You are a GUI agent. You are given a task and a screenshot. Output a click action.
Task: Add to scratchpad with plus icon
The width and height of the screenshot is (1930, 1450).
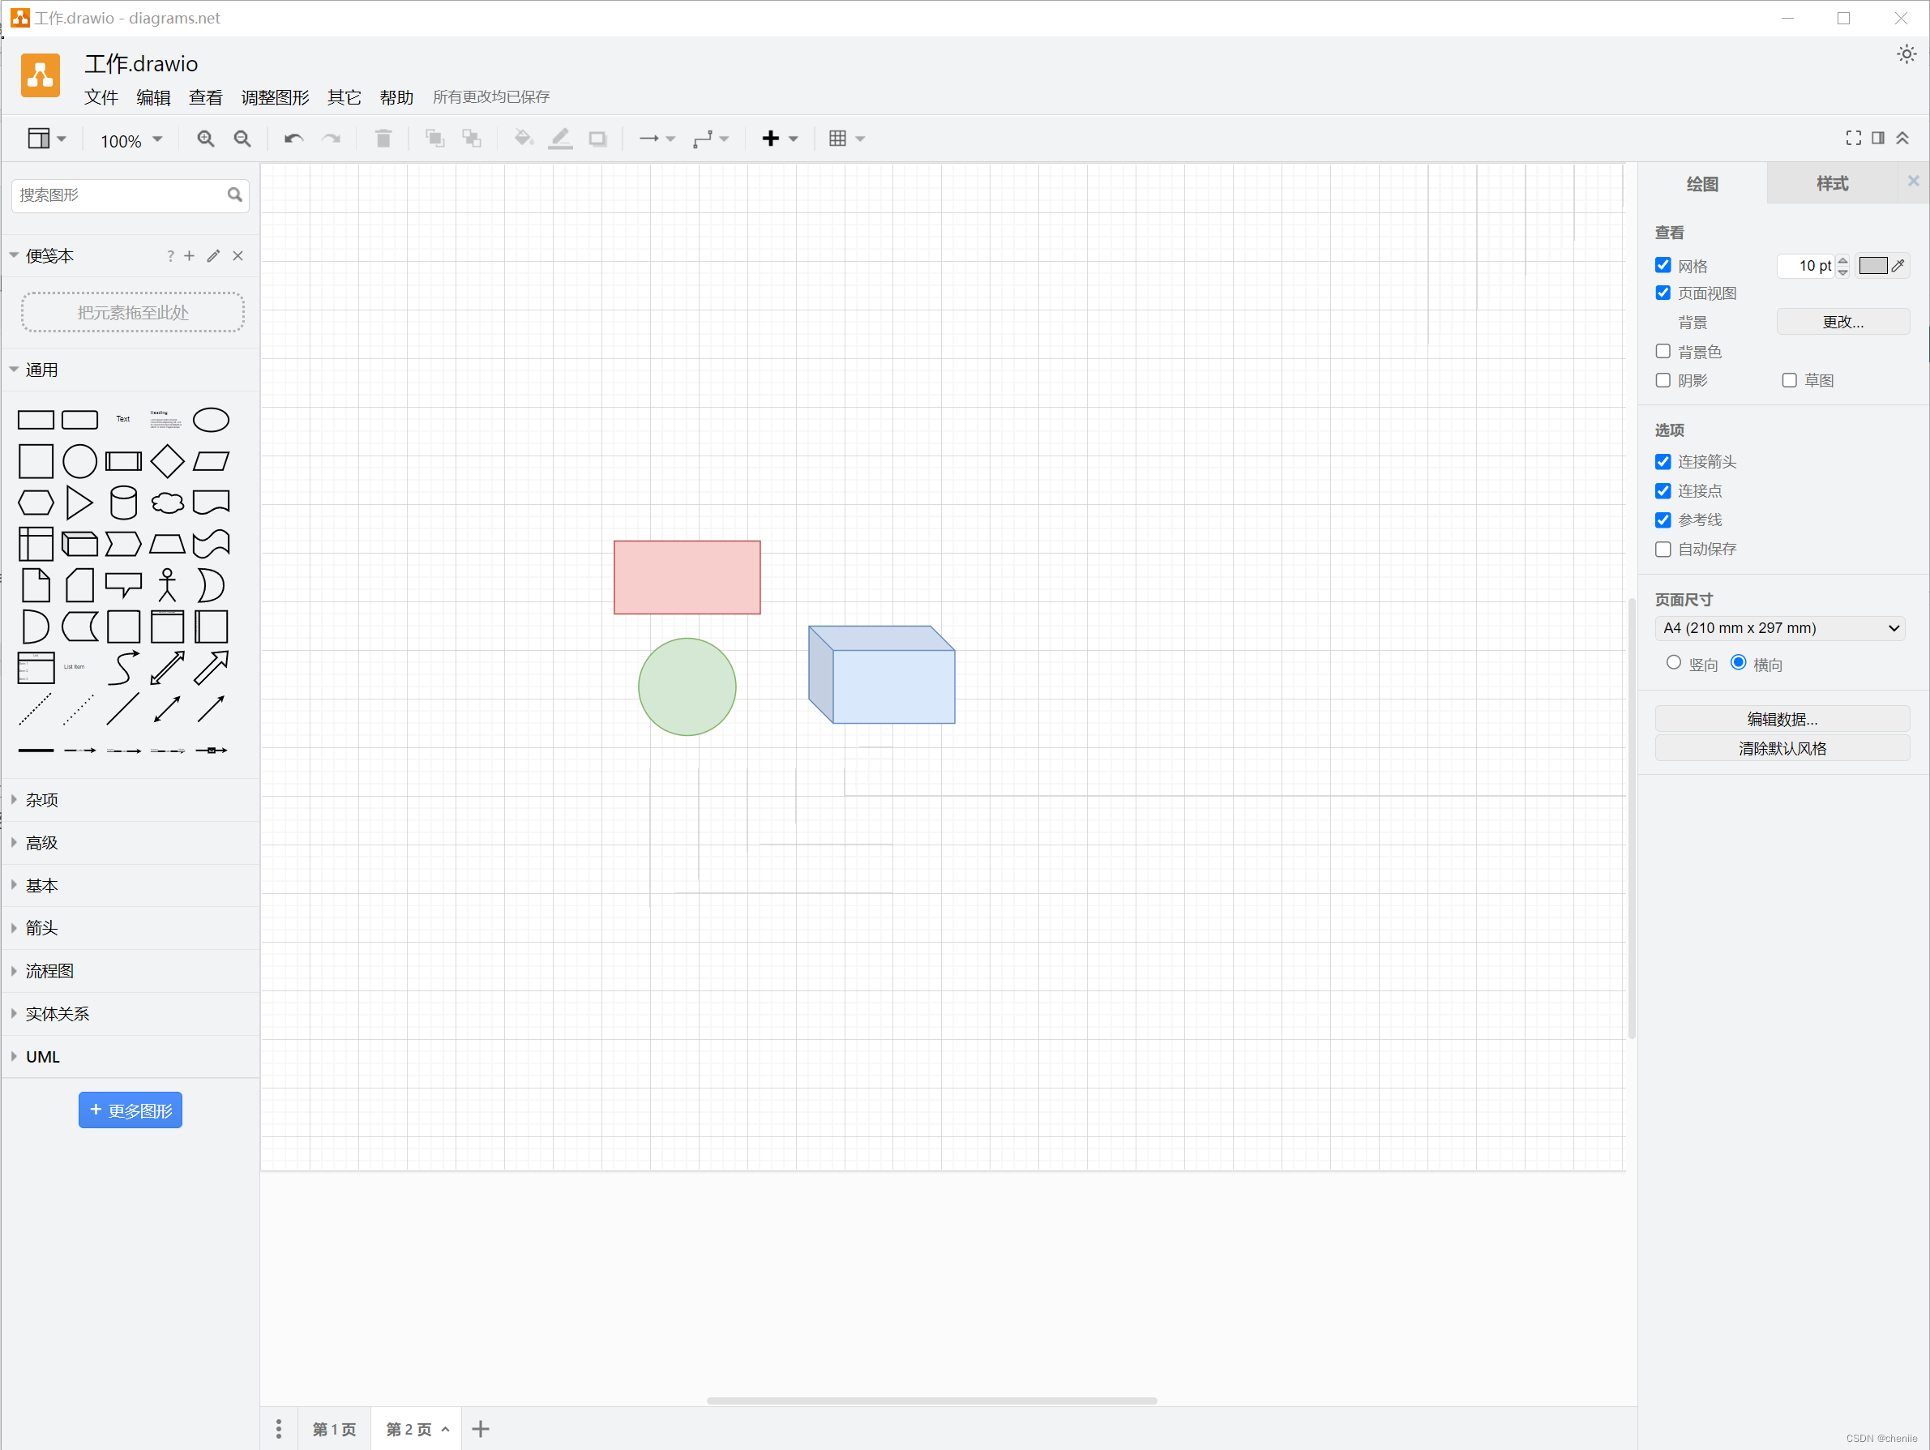point(190,255)
